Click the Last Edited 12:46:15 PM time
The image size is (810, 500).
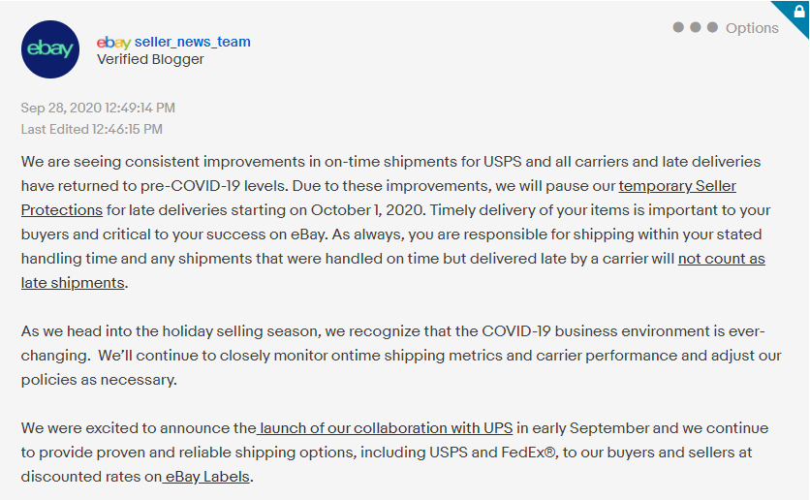(x=92, y=128)
